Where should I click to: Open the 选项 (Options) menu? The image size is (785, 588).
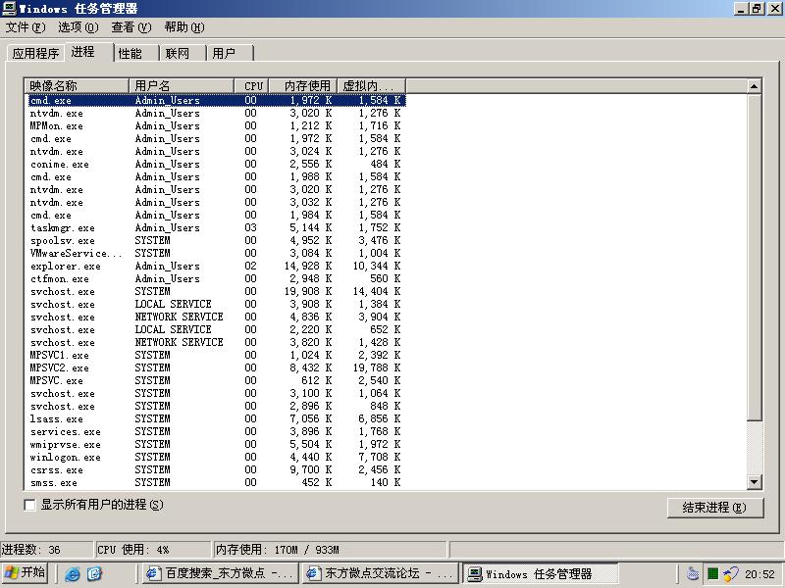point(78,27)
